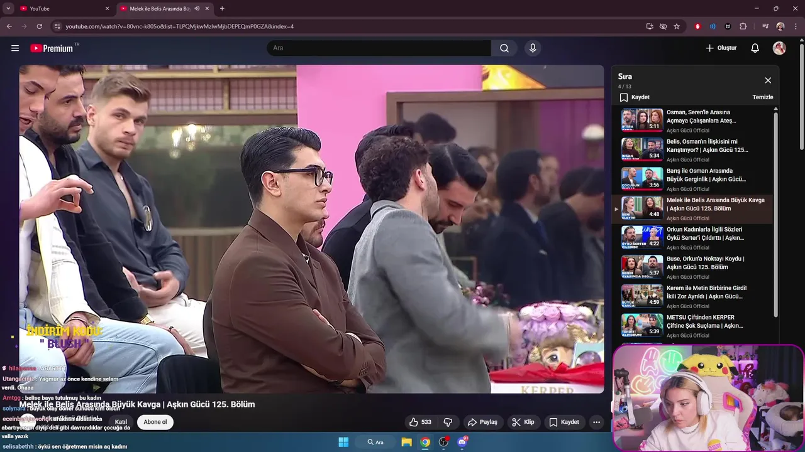The width and height of the screenshot is (805, 452).
Task: Open Chrome profile avatar
Action: coord(780,26)
